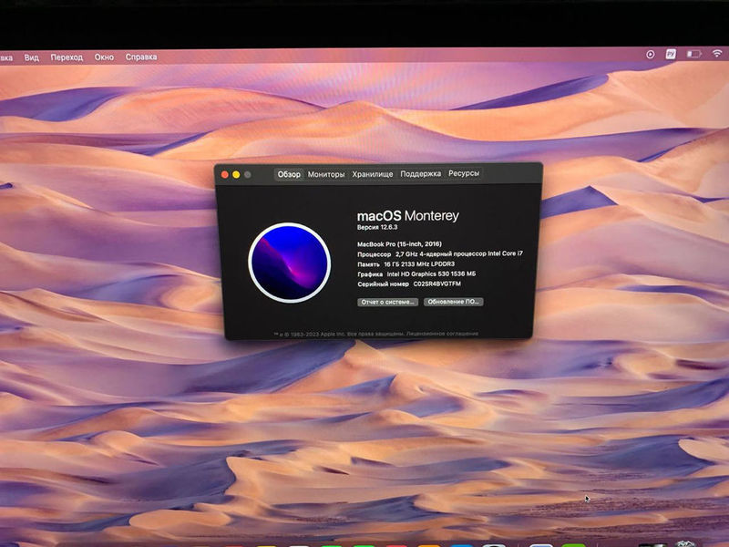
Task: Click the Версия 12.6.3 version text
Action: 377,227
